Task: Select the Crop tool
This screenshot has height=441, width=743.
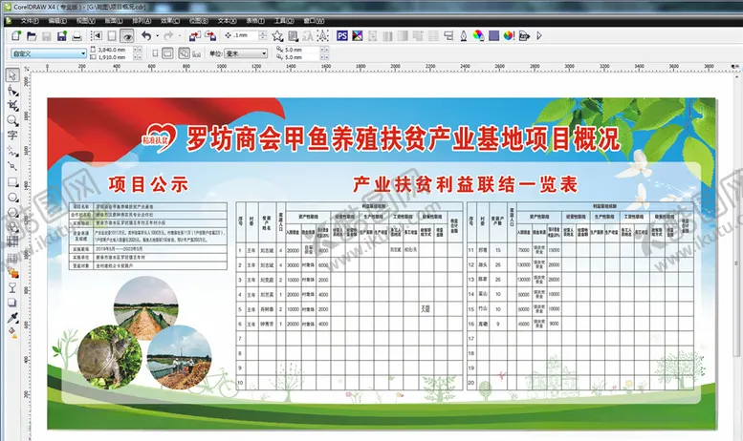Action: click(x=12, y=105)
